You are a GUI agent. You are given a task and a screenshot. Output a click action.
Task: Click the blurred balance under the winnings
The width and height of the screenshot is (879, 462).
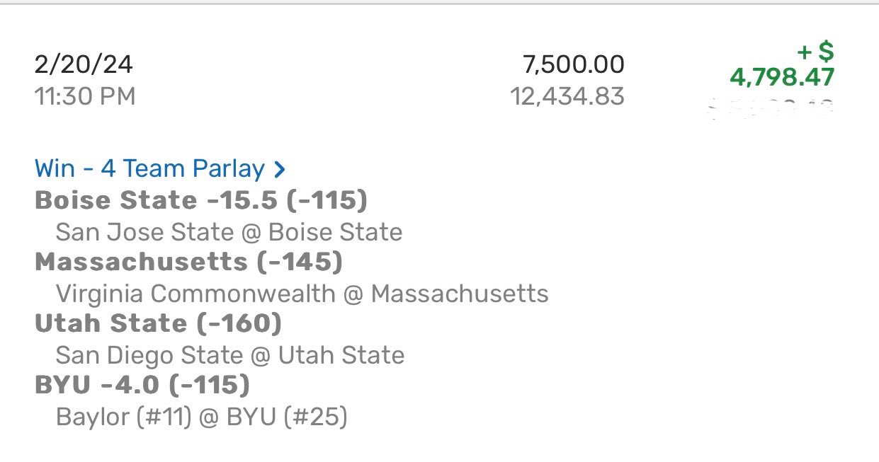pos(771,108)
